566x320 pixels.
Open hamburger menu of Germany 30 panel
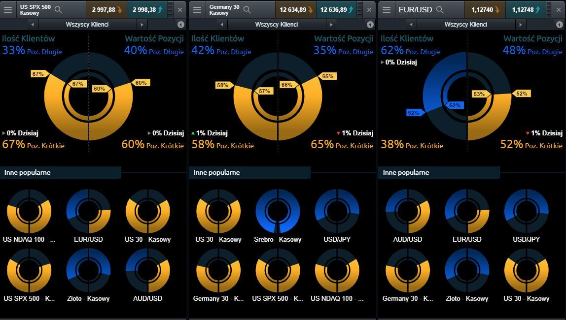197,9
